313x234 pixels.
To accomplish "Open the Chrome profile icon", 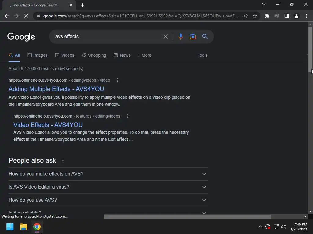I will (296, 16).
